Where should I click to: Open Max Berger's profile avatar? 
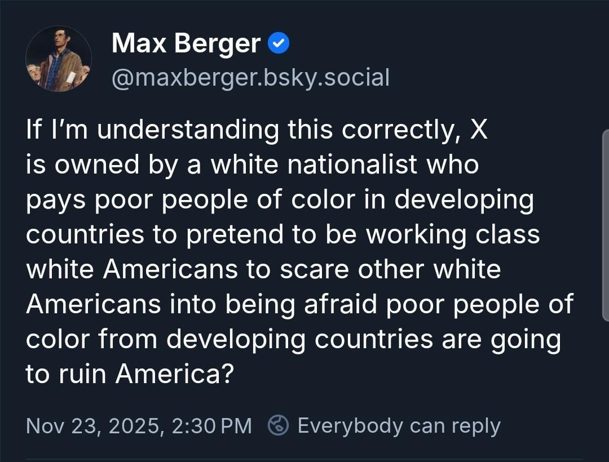[58, 59]
